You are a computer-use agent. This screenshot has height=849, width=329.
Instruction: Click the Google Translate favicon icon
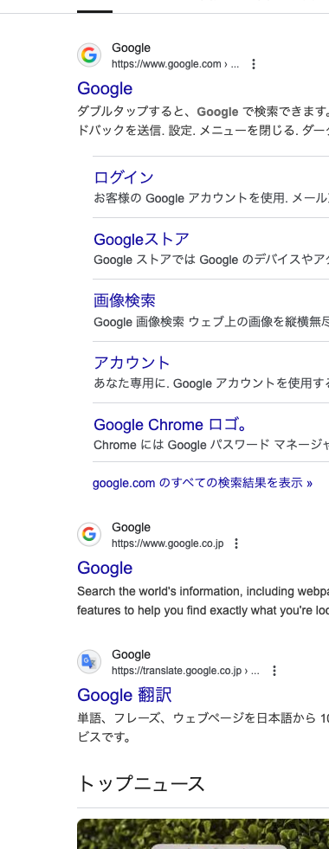point(89,662)
